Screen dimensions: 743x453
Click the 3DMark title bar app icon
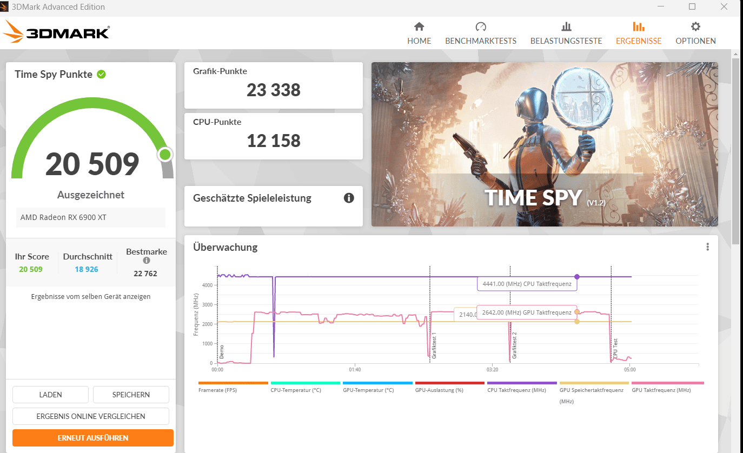pyautogui.click(x=4, y=7)
